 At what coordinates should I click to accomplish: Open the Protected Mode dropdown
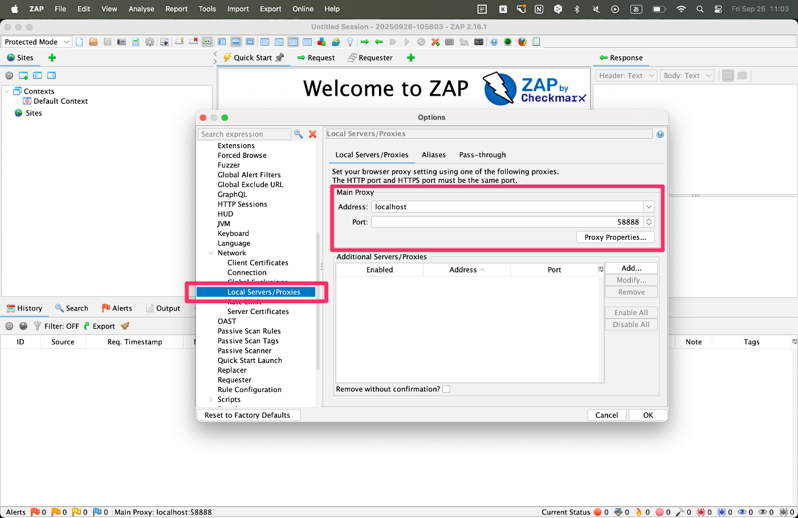click(36, 42)
